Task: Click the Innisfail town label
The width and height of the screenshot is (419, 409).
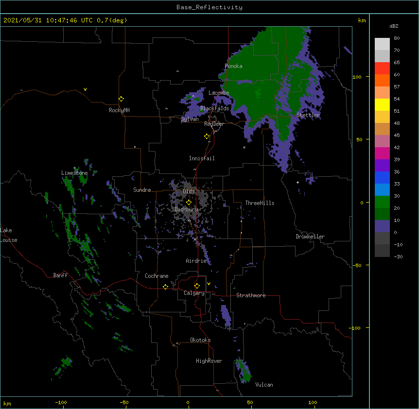Action: 202,158
